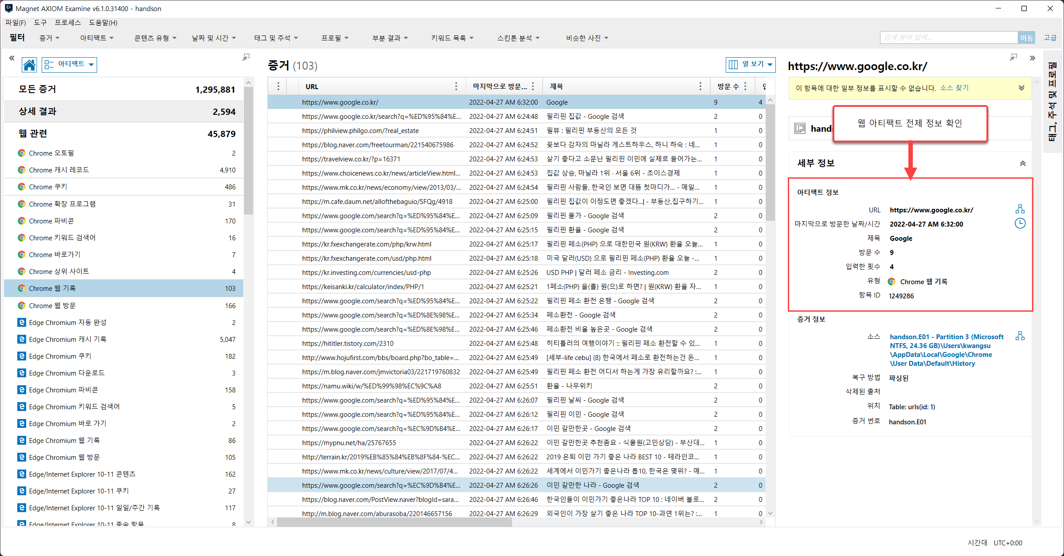Open the 날짜 및 시간 filter dropdown

coord(214,38)
